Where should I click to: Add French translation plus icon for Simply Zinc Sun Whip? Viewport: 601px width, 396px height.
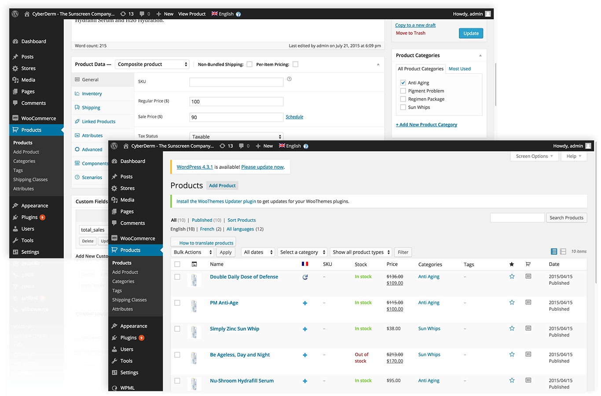pyautogui.click(x=305, y=329)
